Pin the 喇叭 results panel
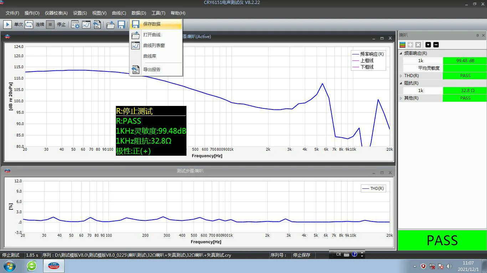Screen dimensions: 487x273 477,36
